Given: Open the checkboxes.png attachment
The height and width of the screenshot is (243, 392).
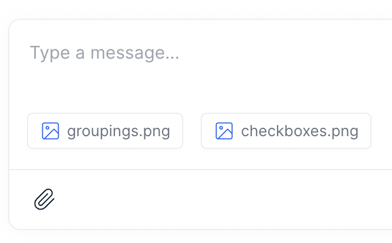Looking at the screenshot, I should 286,131.
